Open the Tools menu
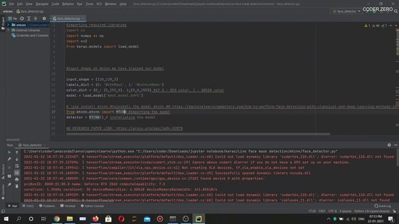 (89, 4)
